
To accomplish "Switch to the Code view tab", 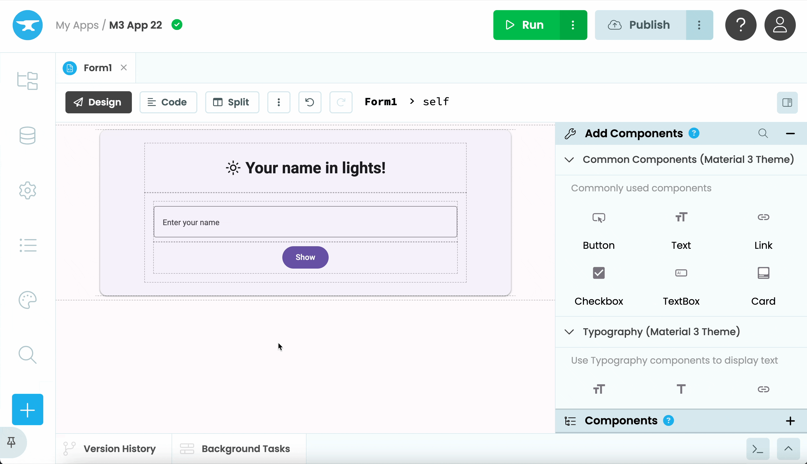I will (x=168, y=102).
